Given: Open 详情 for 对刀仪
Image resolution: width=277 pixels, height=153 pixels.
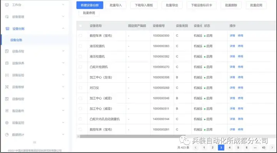Looking at the screenshot, I should point(232,88).
